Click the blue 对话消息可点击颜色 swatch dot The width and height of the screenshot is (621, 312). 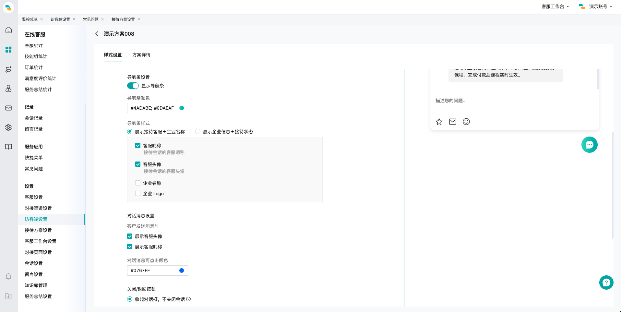point(182,270)
